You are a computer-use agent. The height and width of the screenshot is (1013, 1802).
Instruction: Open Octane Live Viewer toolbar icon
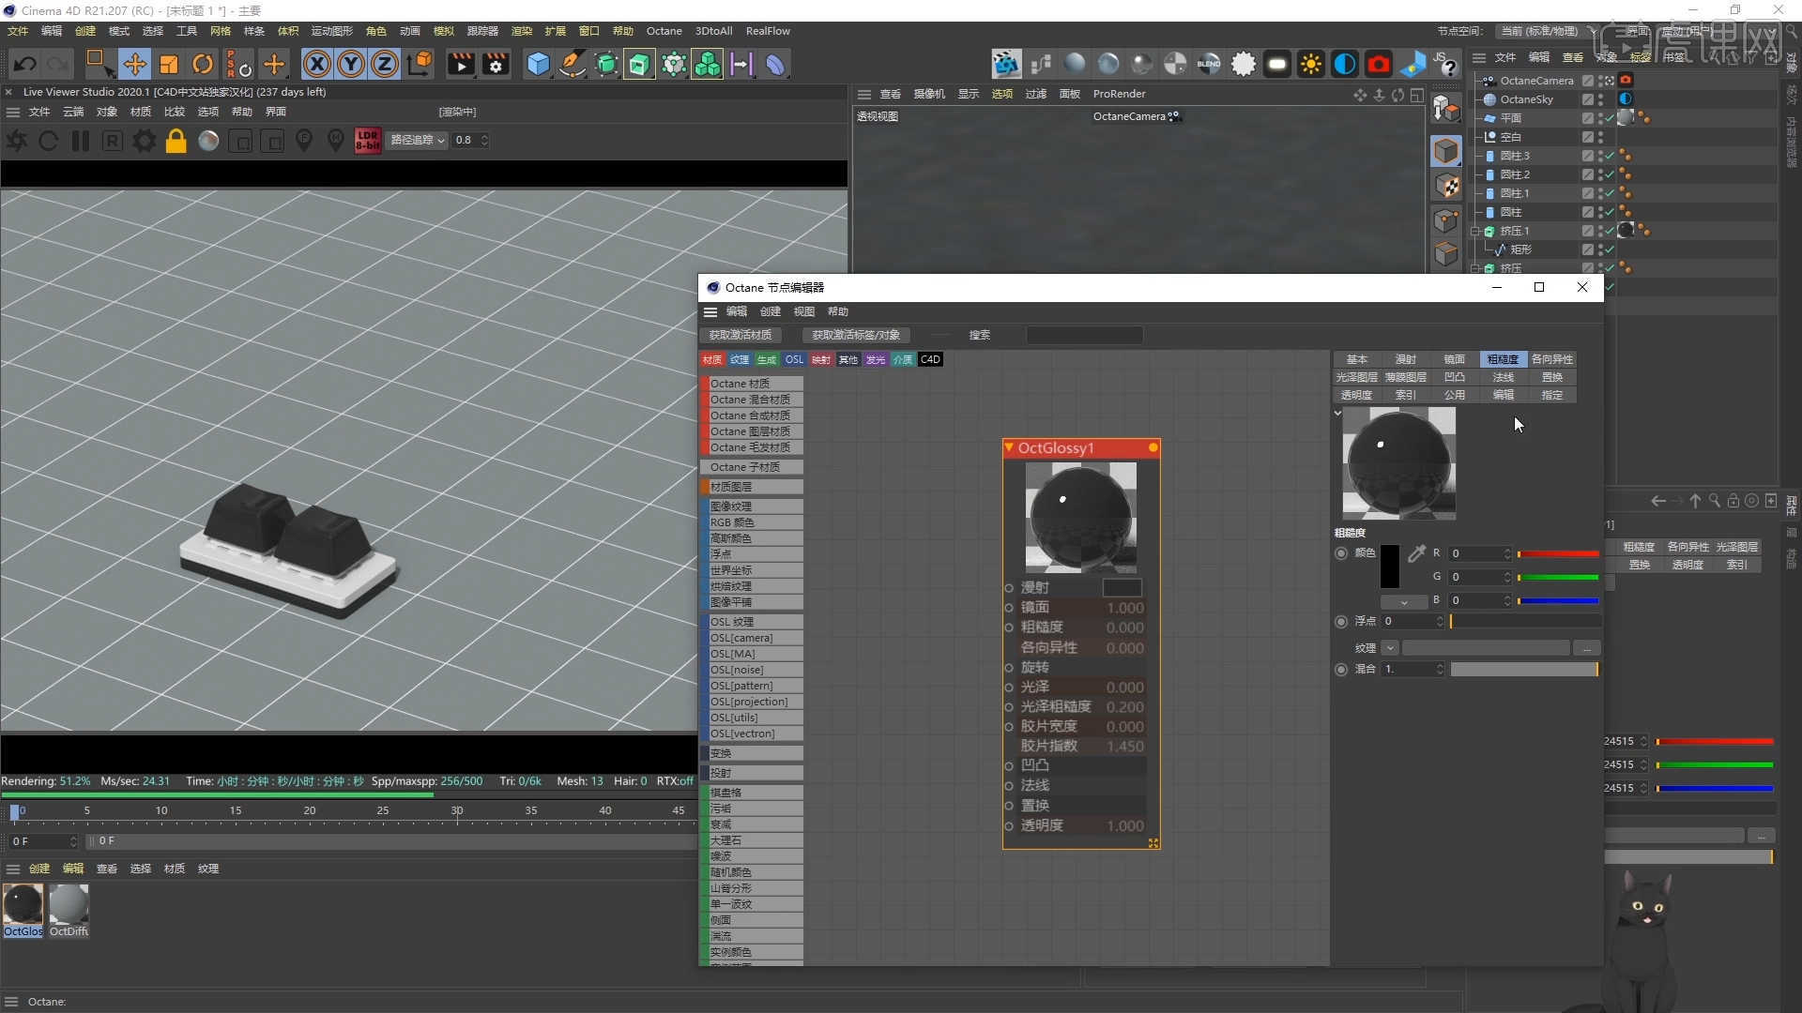pos(1006,64)
